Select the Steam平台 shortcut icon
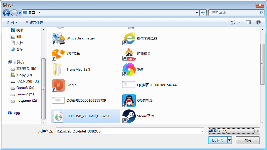Viewport: 267px width, 150px height. [129, 116]
